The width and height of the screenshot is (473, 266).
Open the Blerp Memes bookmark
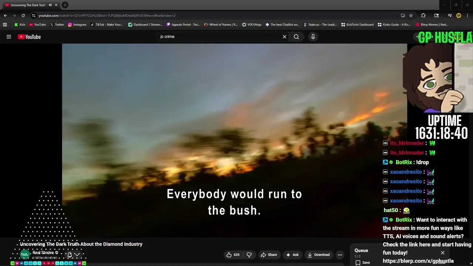pos(432,25)
